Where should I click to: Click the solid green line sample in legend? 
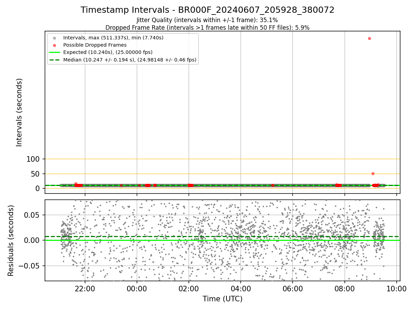coord(54,53)
